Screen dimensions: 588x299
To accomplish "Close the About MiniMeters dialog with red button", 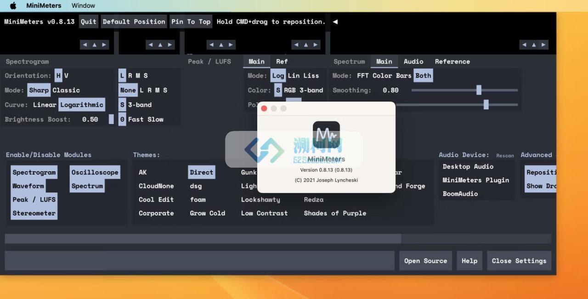I will tap(264, 108).
